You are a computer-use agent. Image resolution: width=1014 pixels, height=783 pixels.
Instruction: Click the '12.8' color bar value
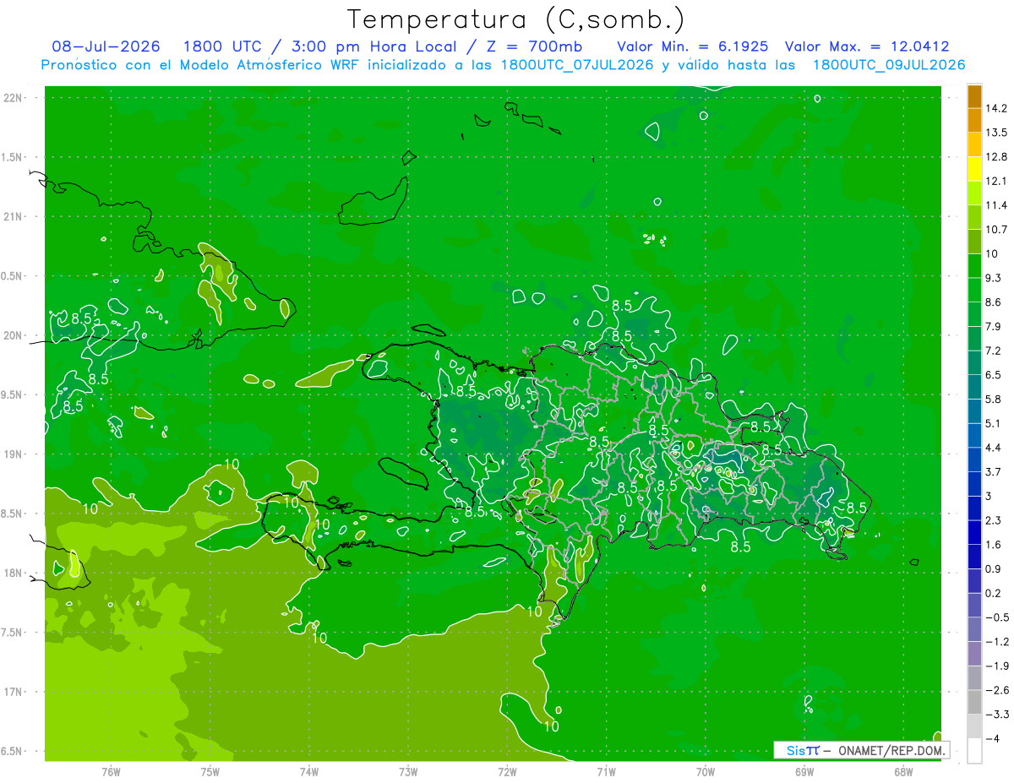click(997, 157)
